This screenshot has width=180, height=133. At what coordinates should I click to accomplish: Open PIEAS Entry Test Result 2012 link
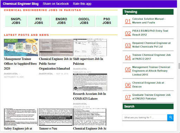(150, 33)
